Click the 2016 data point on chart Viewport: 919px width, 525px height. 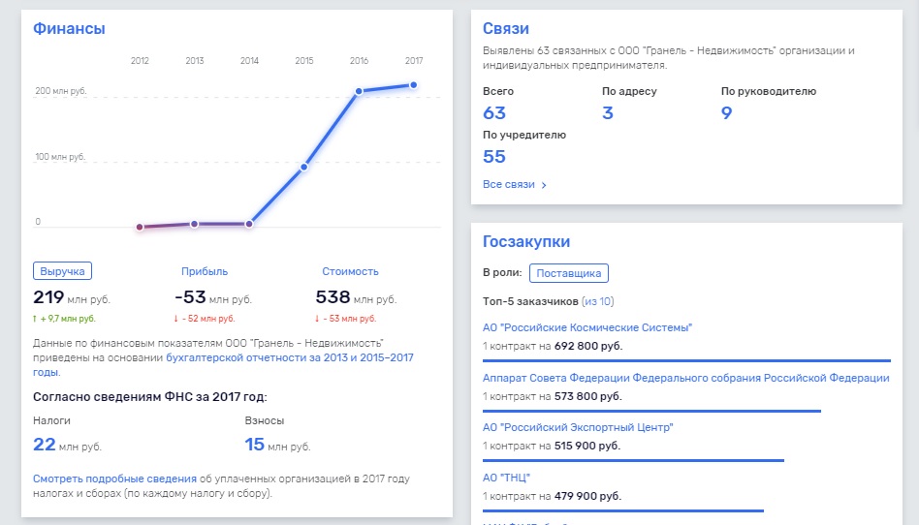pyautogui.click(x=359, y=91)
